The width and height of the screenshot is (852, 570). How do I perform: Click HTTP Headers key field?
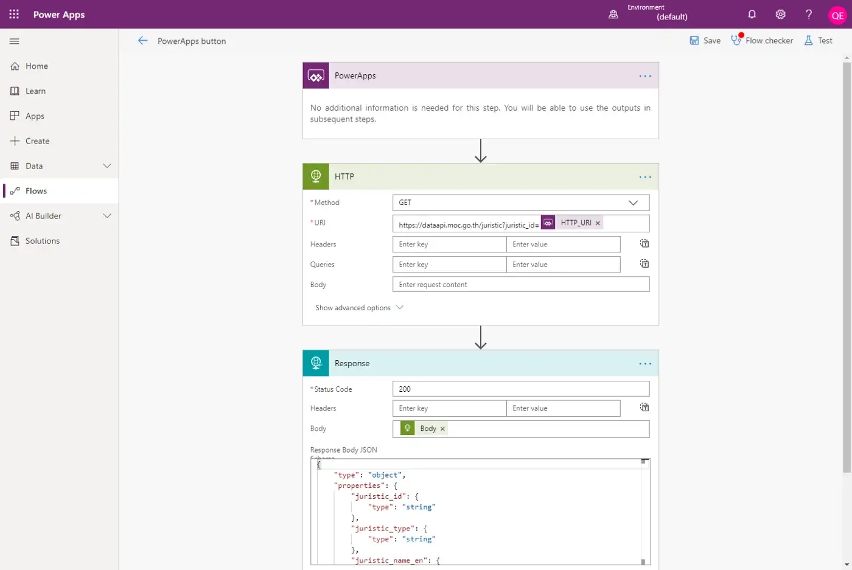pyautogui.click(x=450, y=245)
